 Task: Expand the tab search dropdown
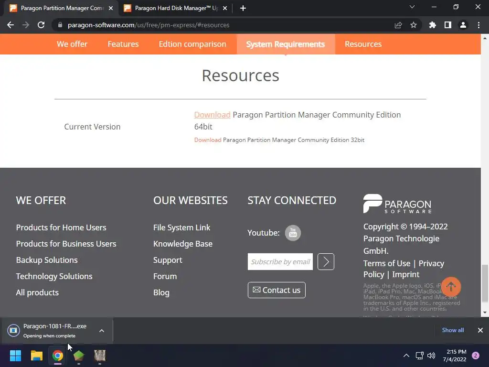point(412,7)
